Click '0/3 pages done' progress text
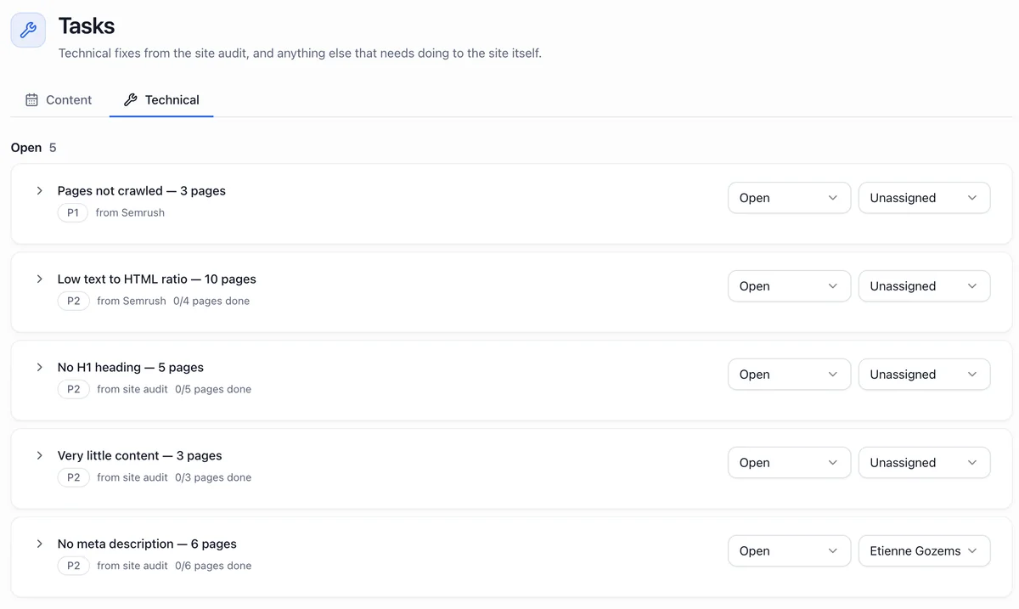This screenshot has width=1019, height=609. pyautogui.click(x=213, y=477)
